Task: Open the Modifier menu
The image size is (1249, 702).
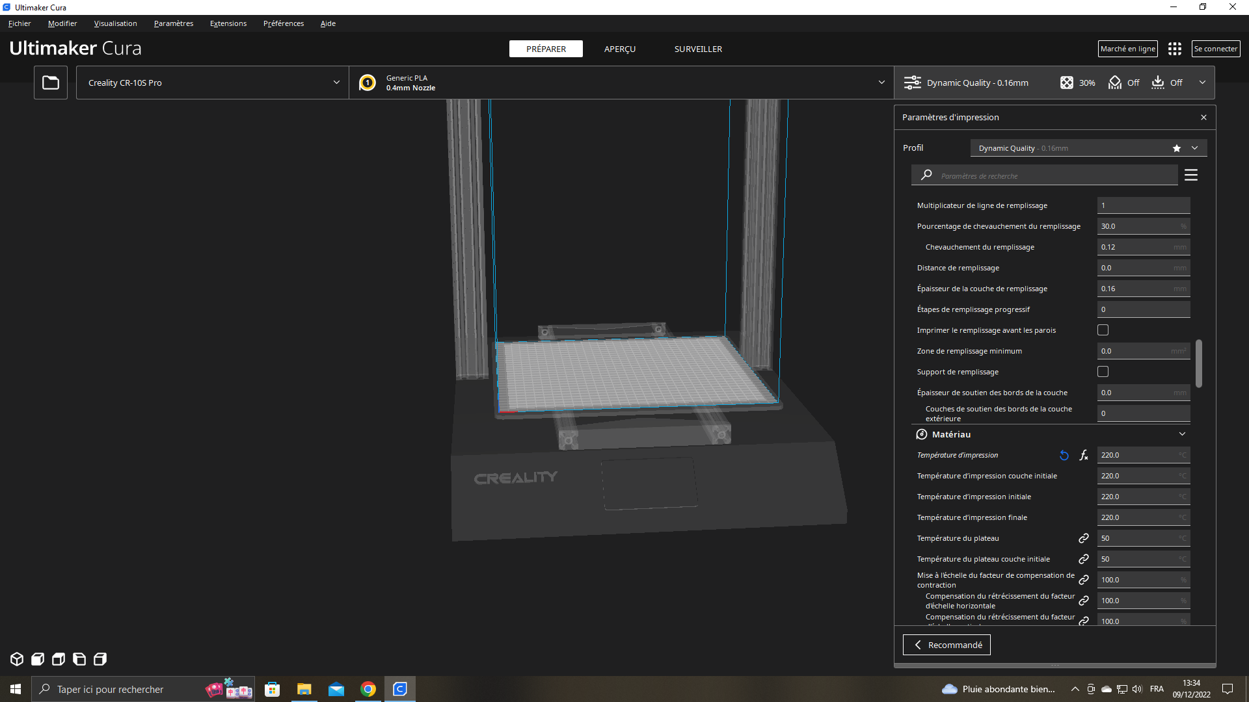Action: 62,23
